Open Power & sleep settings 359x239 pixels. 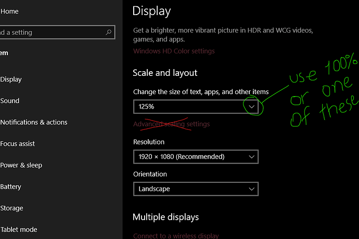[21, 165]
